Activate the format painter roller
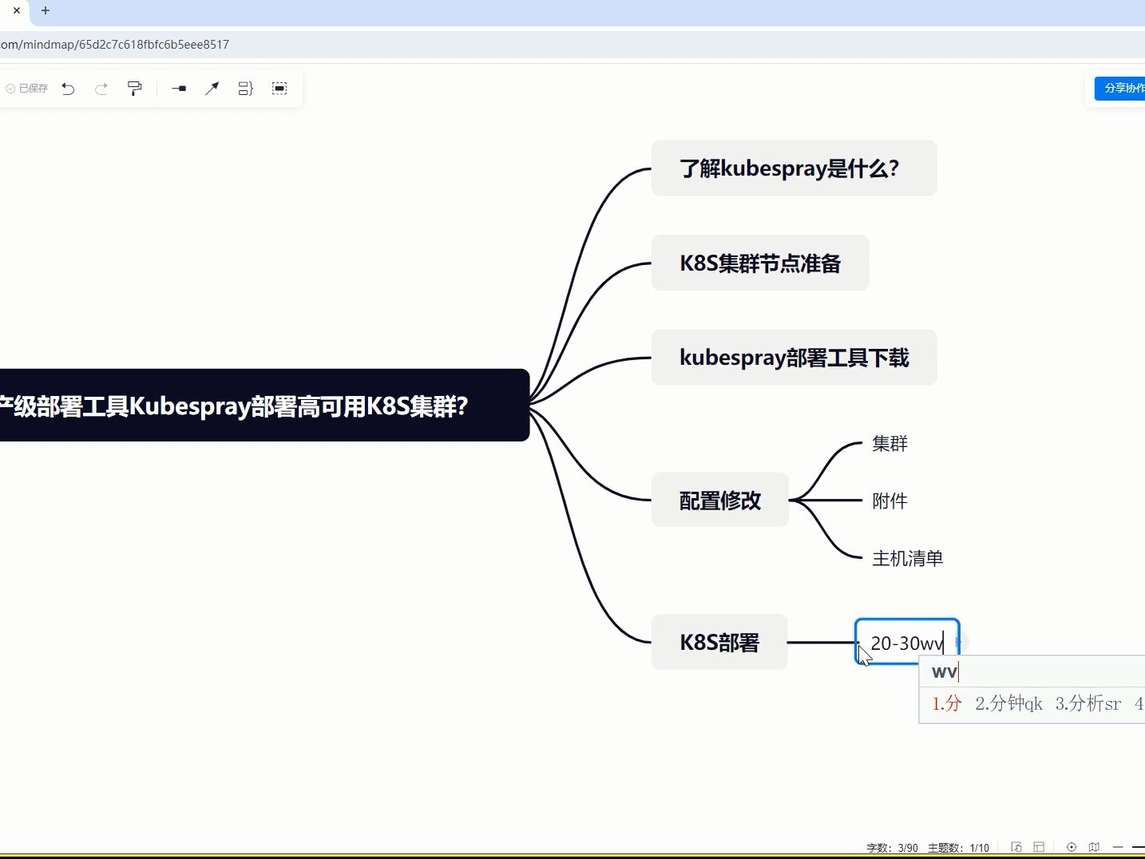This screenshot has width=1145, height=859. click(135, 89)
